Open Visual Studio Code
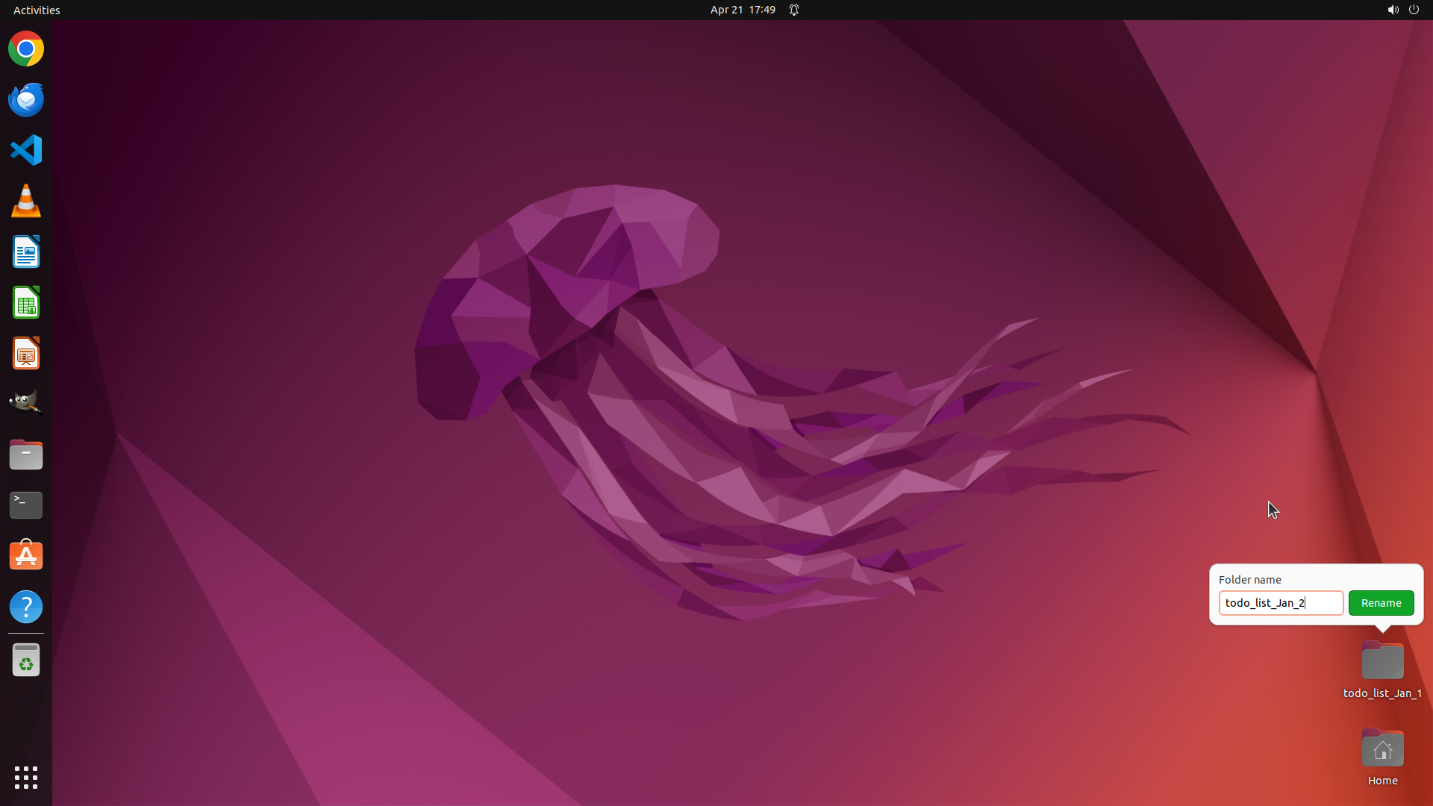The width and height of the screenshot is (1433, 806). coord(26,150)
